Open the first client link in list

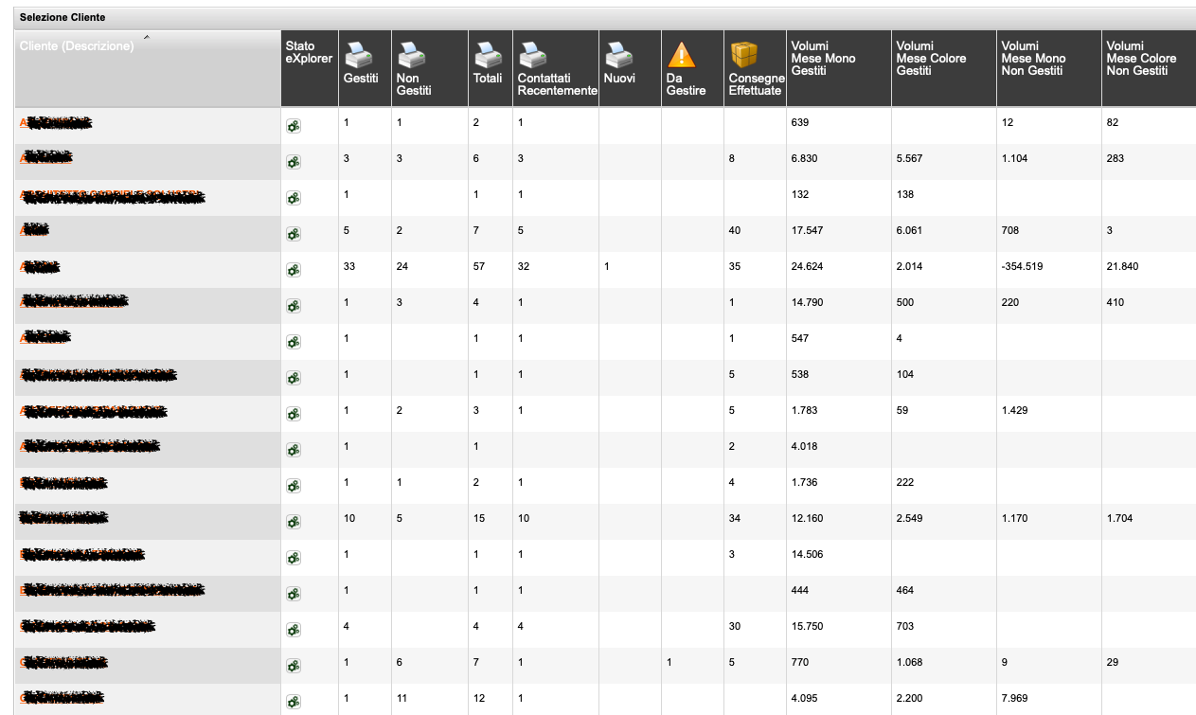56,123
